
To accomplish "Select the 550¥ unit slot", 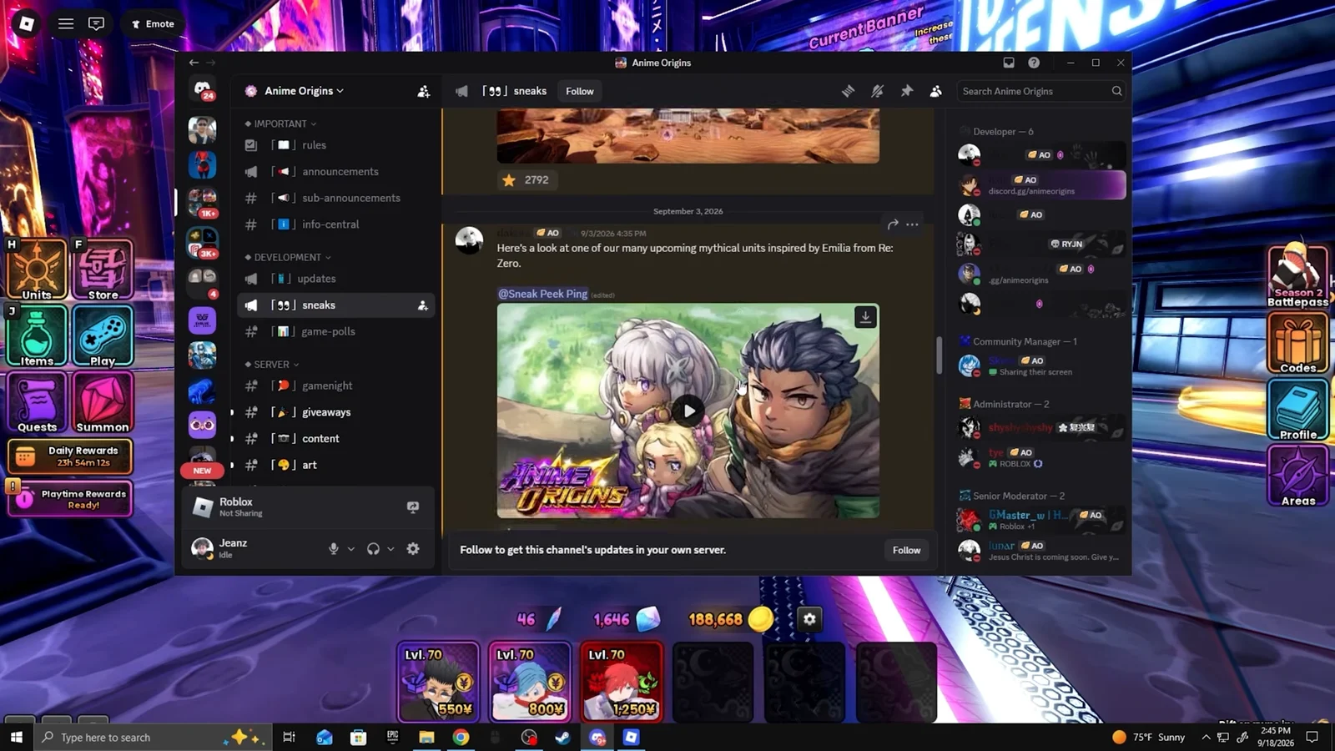I will pyautogui.click(x=439, y=682).
